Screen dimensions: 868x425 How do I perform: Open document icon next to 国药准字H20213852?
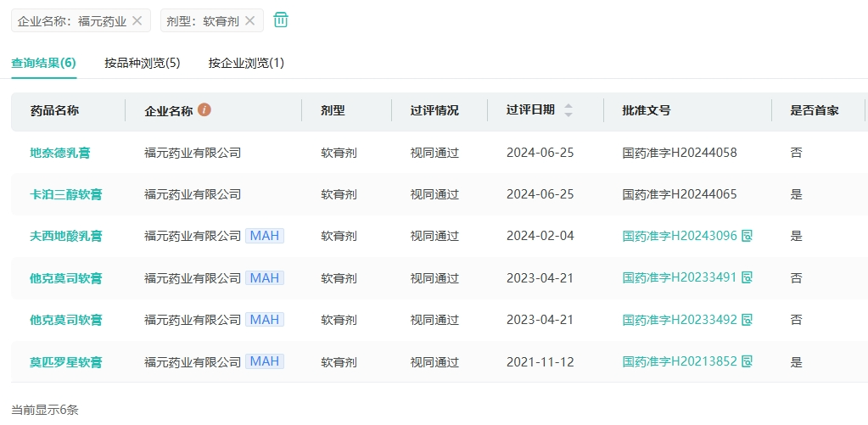click(x=748, y=361)
